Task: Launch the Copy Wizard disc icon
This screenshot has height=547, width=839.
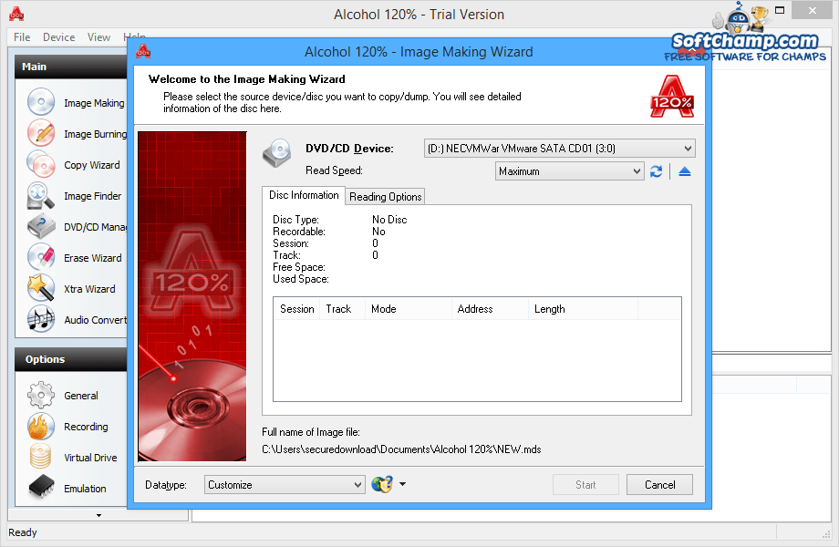Action: (x=41, y=163)
